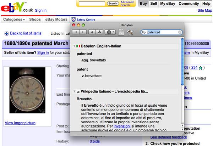213x146 pixels.
Task: Click the Babylon scrollbar down arrow
Action: coord(182,129)
